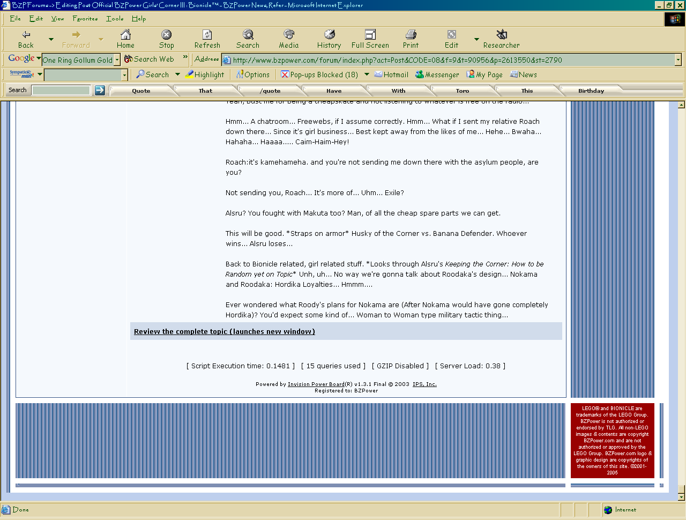686x520 pixels.
Task: Expand MSN search box dropdown arrow
Action: tap(125, 75)
